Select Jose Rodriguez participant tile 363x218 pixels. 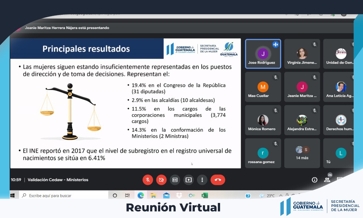coord(263,54)
